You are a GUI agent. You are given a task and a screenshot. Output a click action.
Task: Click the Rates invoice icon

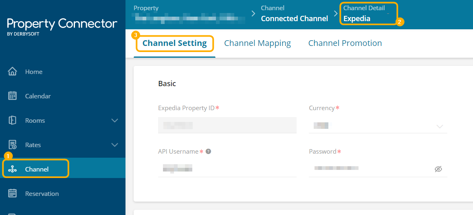point(12,145)
